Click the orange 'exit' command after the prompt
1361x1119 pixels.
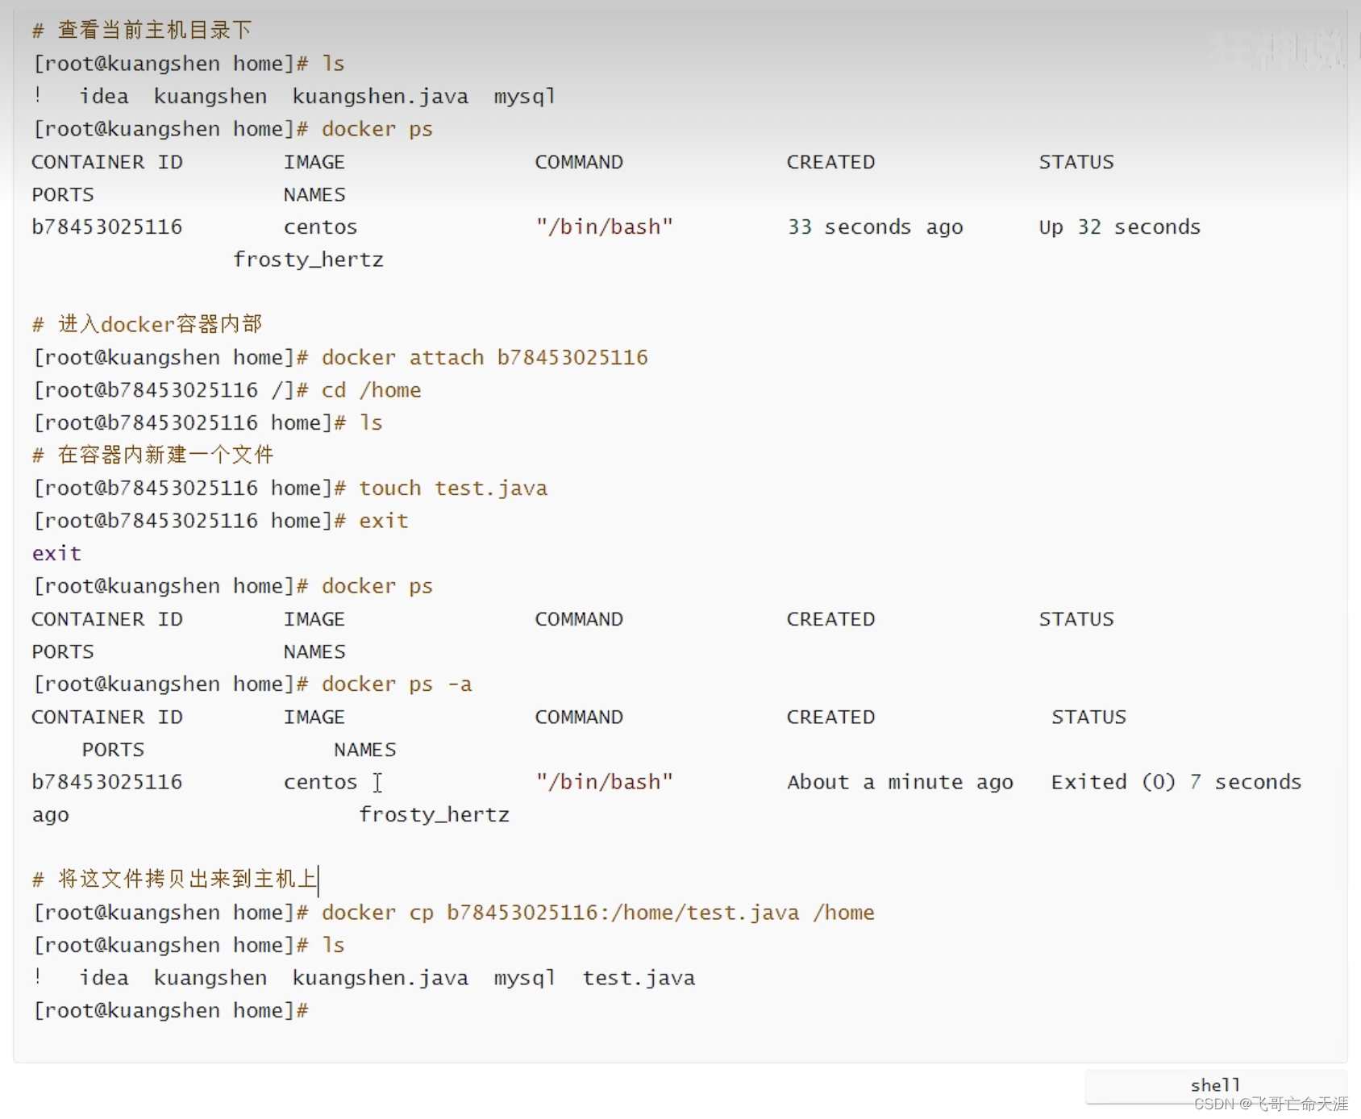tap(384, 521)
